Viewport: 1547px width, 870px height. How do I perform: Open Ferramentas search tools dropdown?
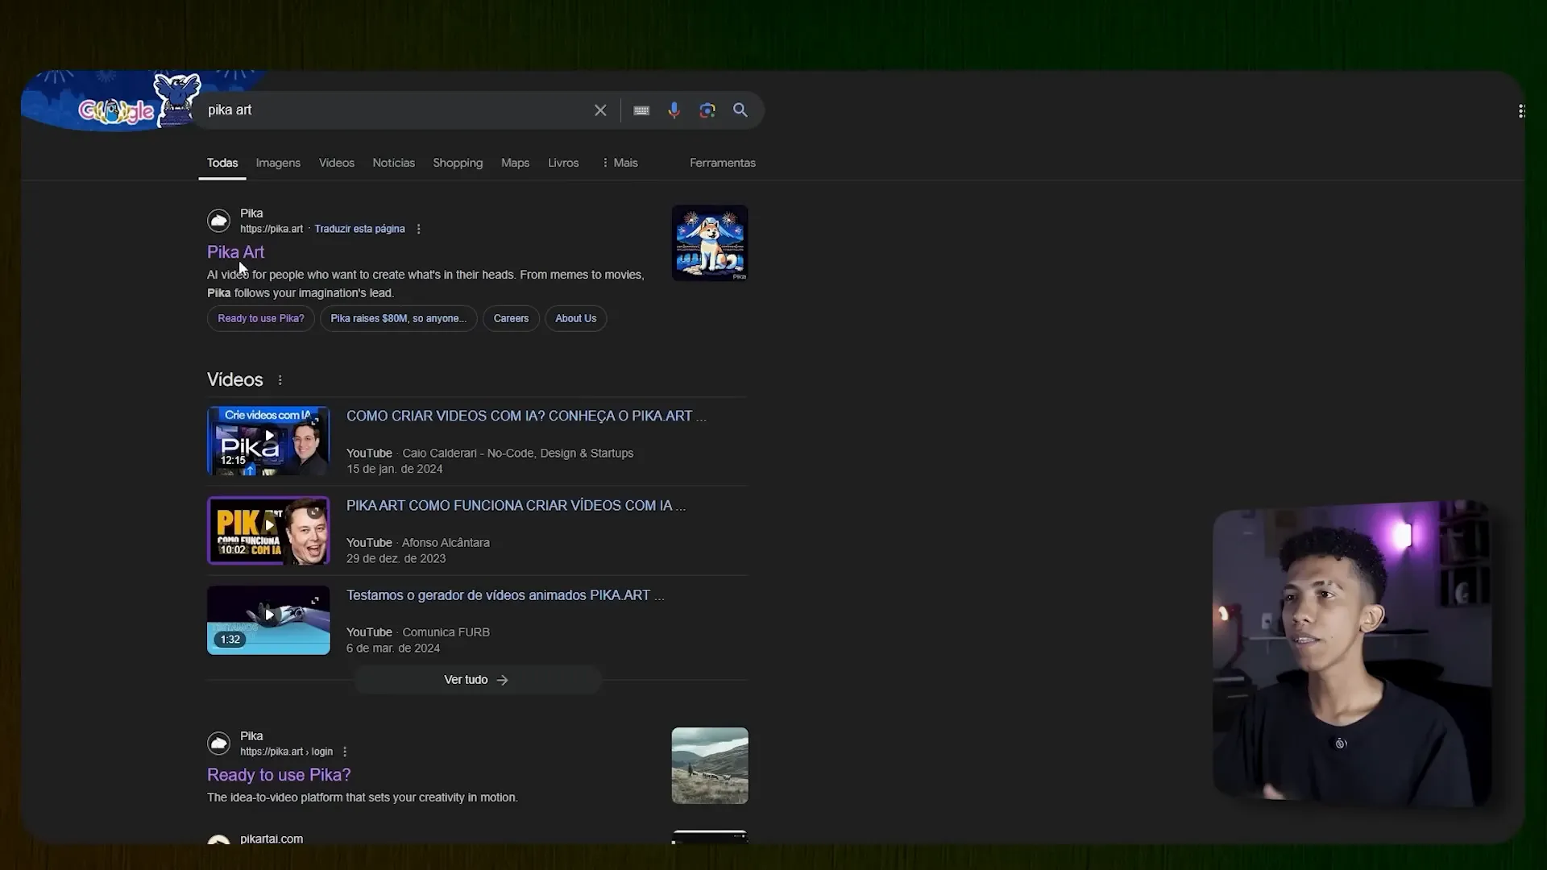[x=723, y=161]
